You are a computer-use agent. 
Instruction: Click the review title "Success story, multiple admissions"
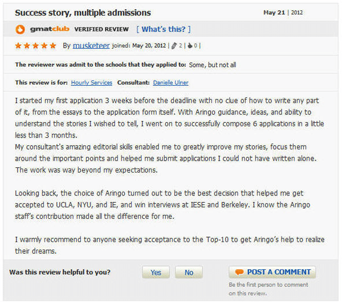point(83,13)
